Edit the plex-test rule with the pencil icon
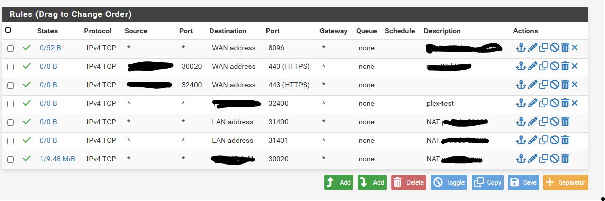Image resolution: width=605 pixels, height=201 pixels. pyautogui.click(x=532, y=103)
